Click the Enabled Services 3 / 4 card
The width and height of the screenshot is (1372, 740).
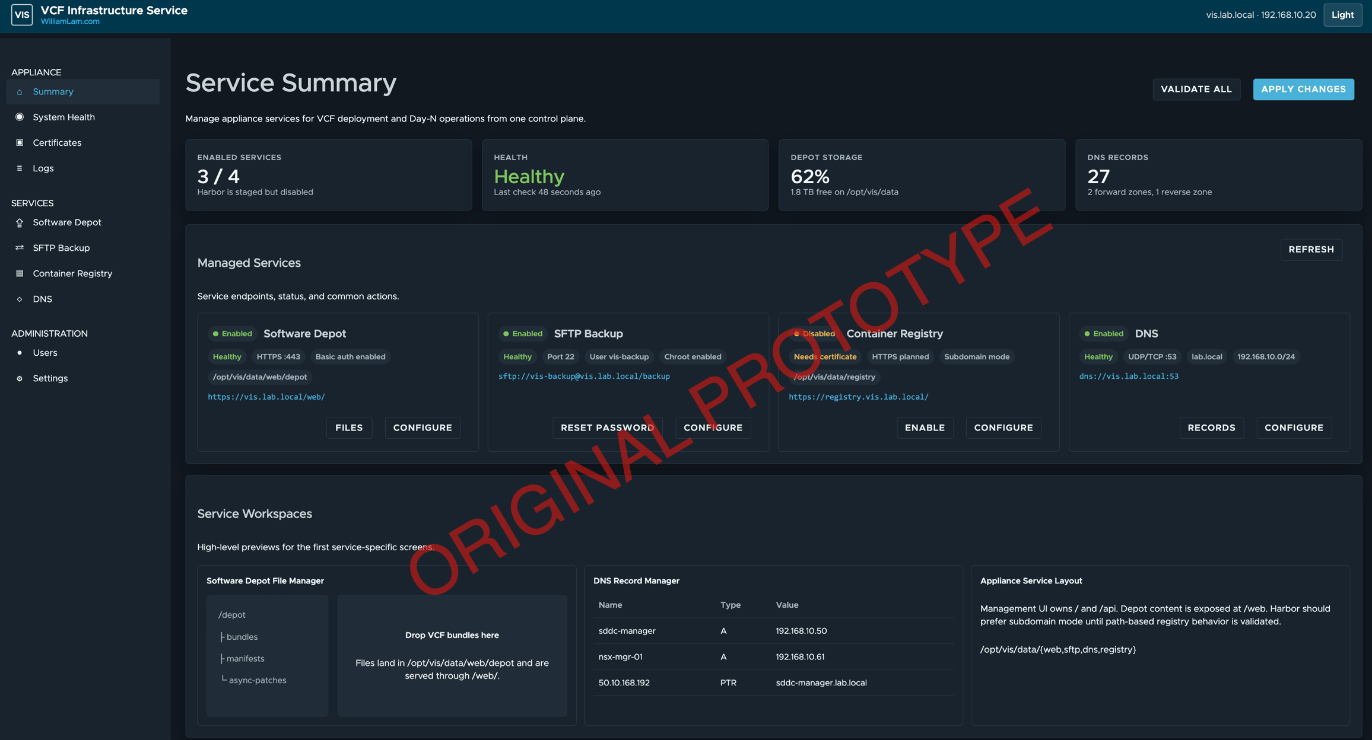tap(329, 175)
